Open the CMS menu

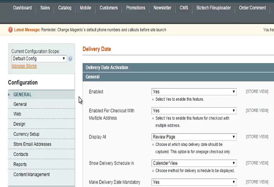(184, 8)
